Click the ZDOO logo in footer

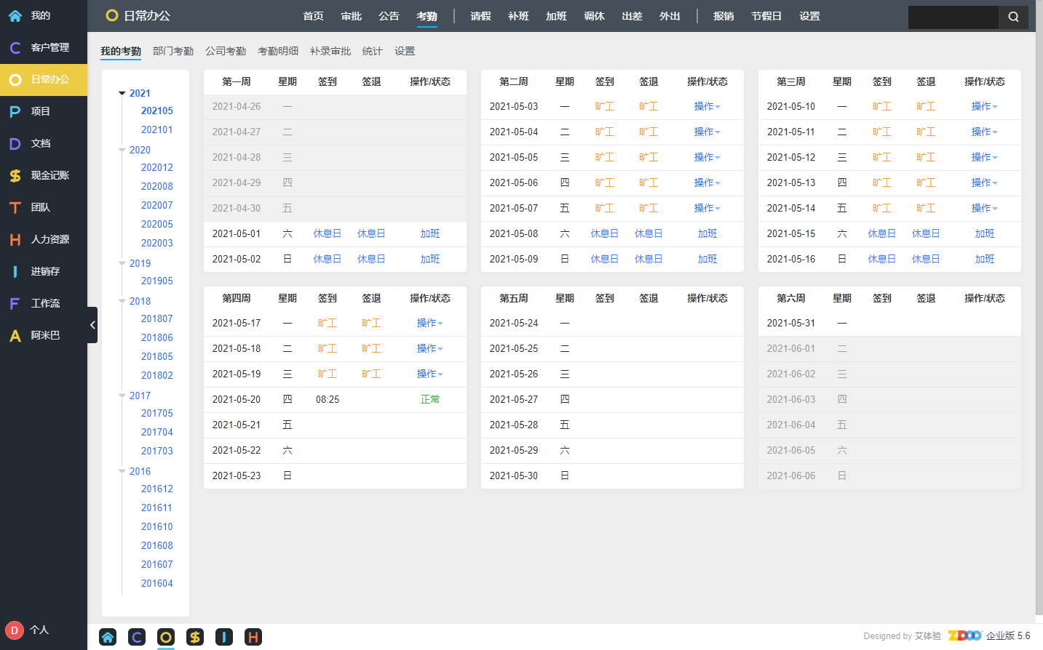965,635
